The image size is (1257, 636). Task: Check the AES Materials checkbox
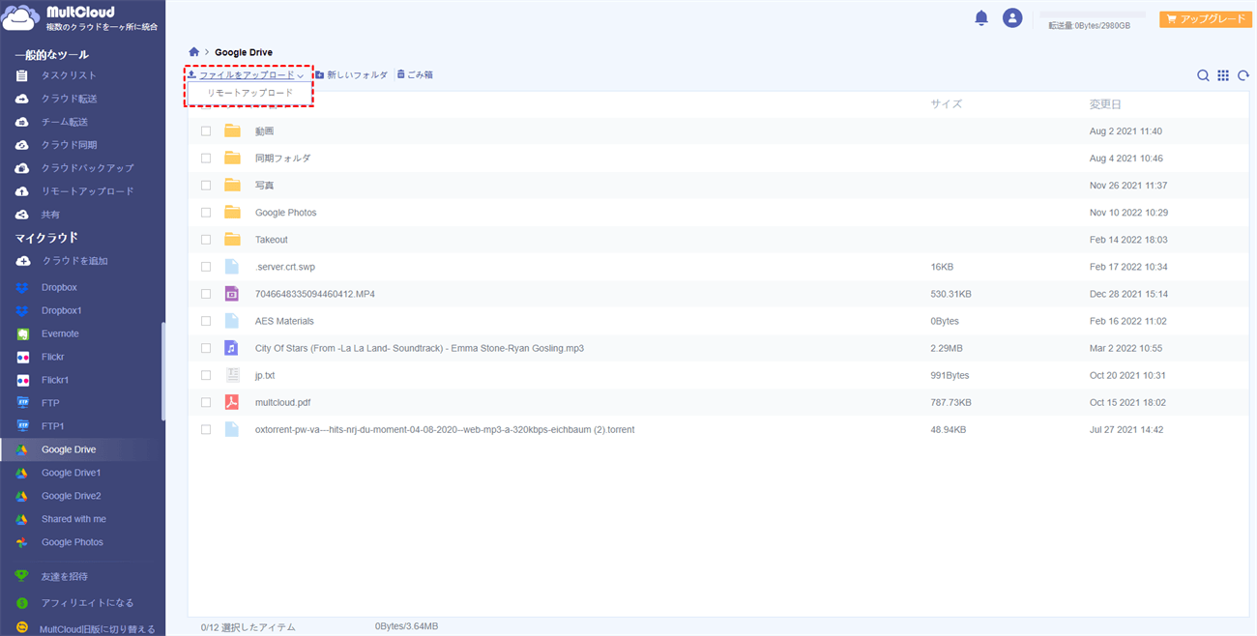(206, 320)
